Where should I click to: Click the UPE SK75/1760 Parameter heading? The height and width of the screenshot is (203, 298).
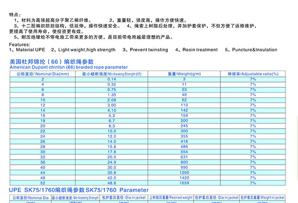click(x=79, y=190)
